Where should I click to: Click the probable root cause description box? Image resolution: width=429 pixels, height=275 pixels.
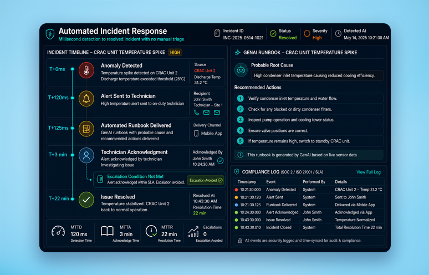click(317, 76)
